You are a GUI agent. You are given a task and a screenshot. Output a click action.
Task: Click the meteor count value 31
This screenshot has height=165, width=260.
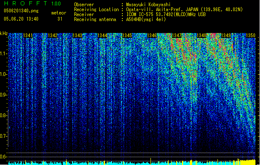coord(60,19)
